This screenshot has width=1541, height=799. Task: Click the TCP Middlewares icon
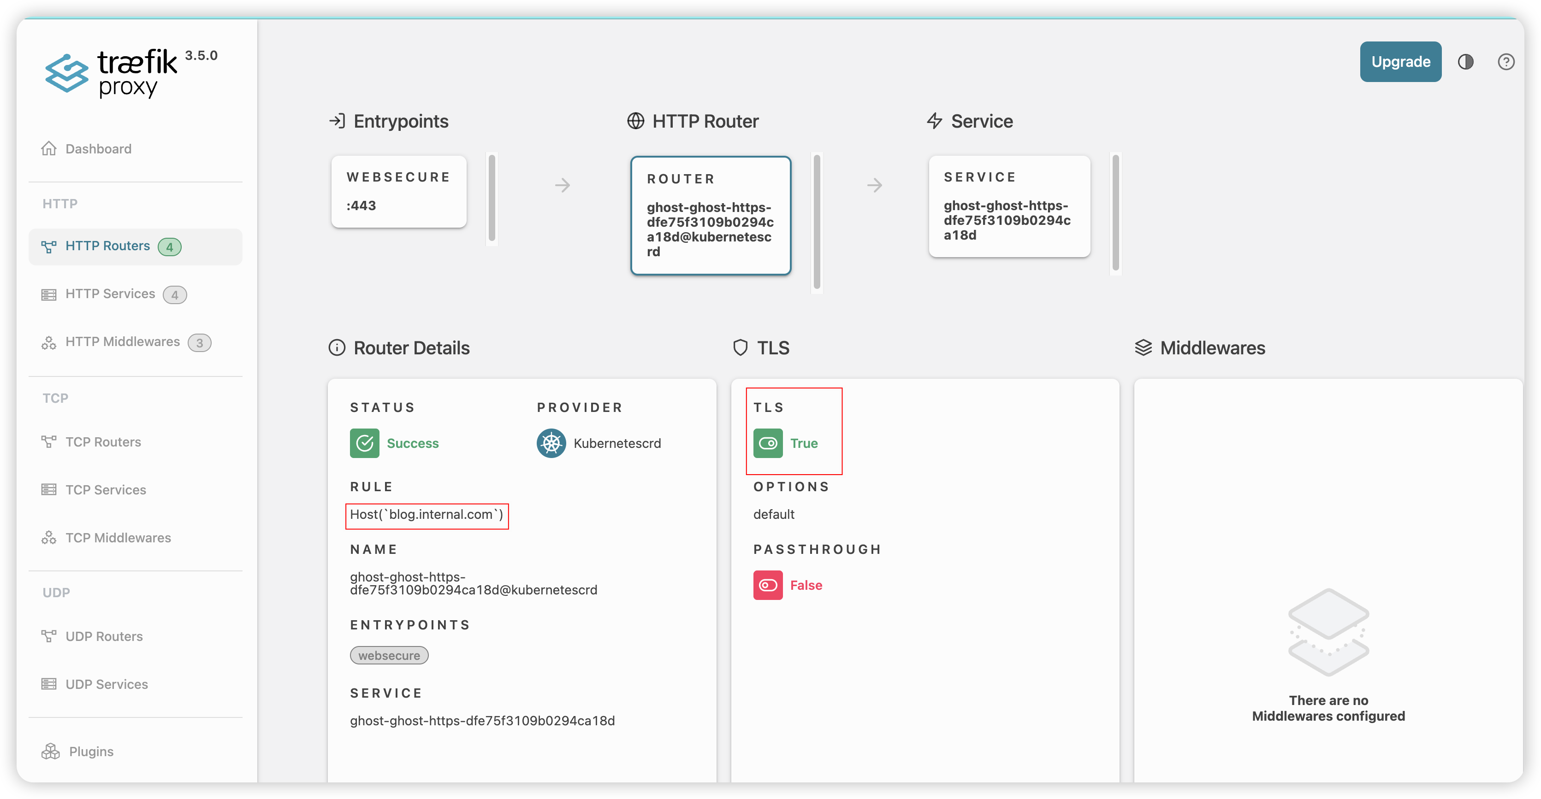[x=48, y=538]
